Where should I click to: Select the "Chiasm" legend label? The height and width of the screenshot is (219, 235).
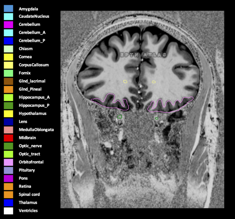pyautogui.click(x=26, y=49)
